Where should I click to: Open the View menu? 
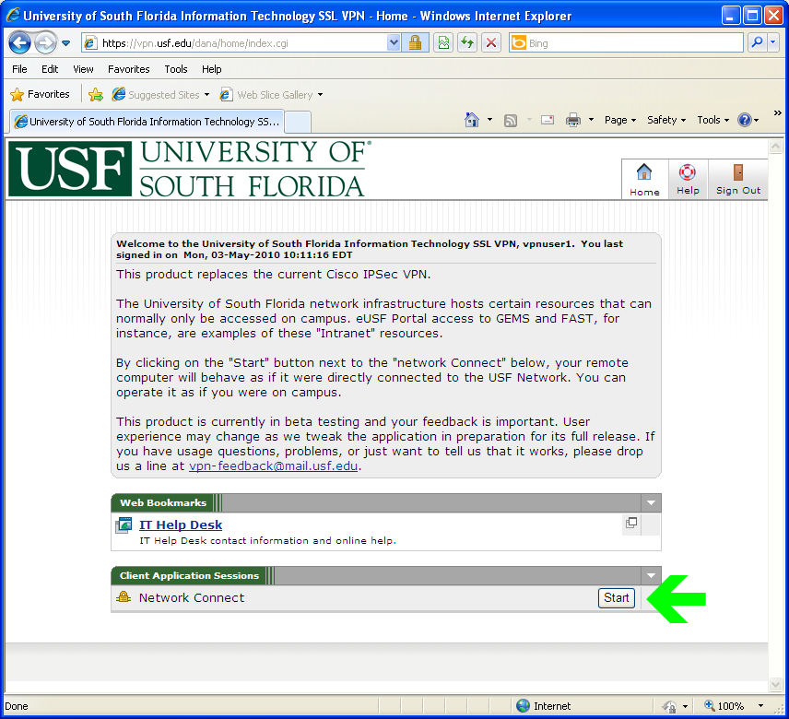pyautogui.click(x=83, y=69)
